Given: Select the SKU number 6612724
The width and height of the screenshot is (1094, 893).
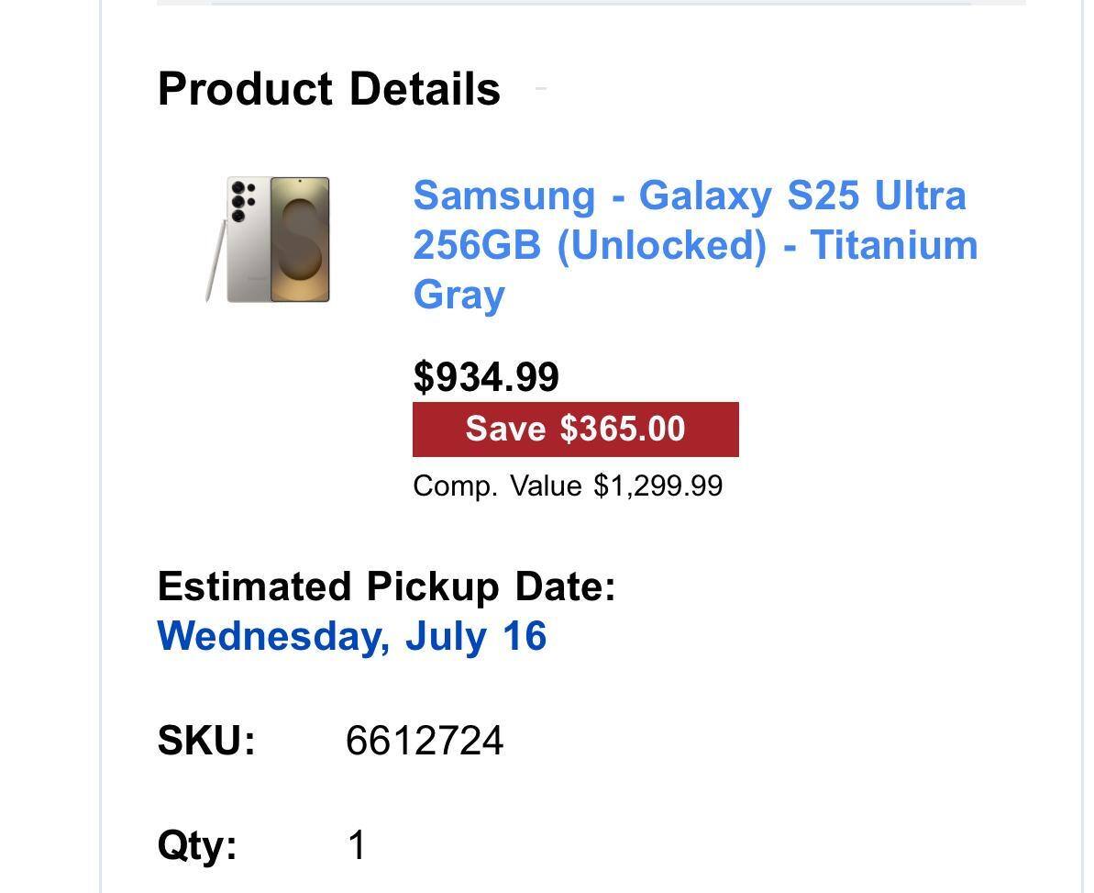Looking at the screenshot, I should [x=425, y=741].
